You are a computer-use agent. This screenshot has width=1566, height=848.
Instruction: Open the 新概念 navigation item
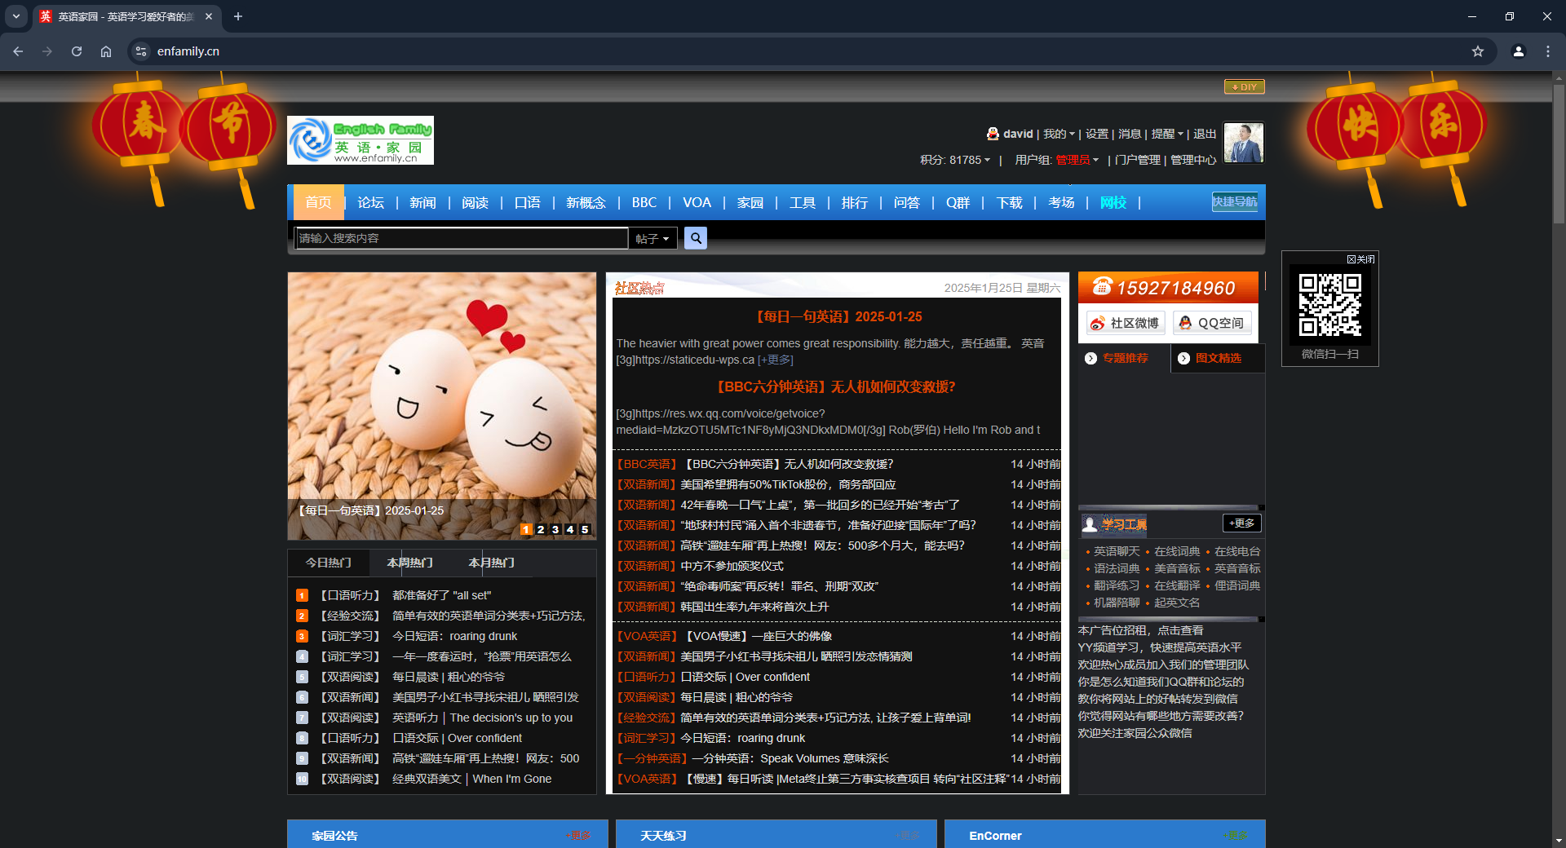point(586,202)
